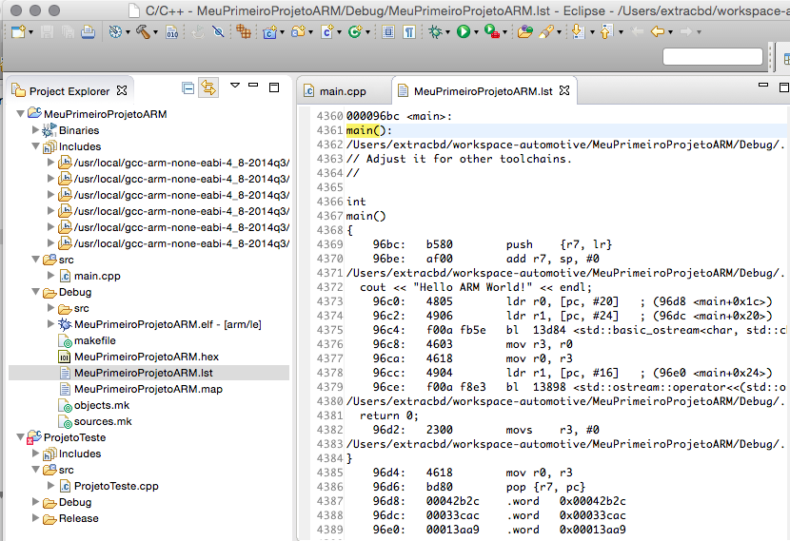
Task: Click the green New Class icon
Action: pyautogui.click(x=355, y=32)
